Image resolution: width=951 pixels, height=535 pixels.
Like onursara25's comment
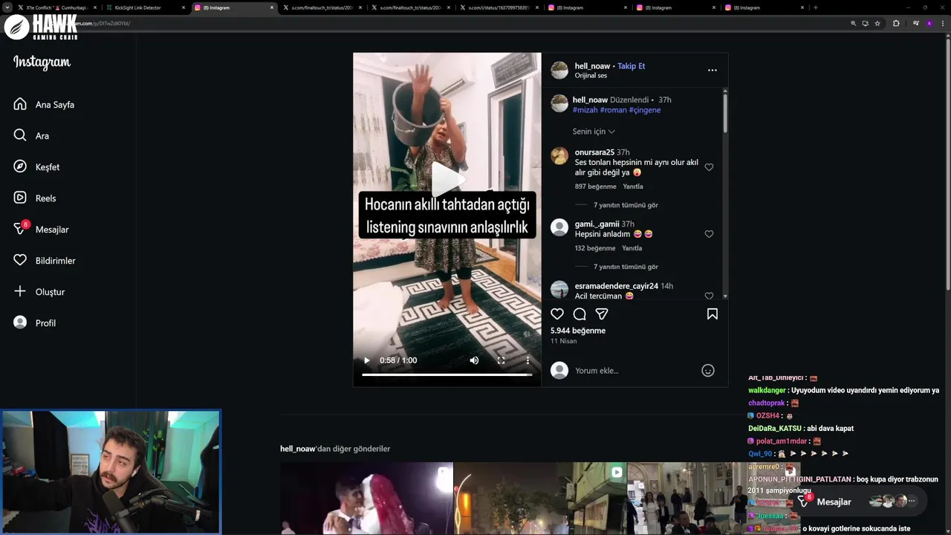coord(709,167)
